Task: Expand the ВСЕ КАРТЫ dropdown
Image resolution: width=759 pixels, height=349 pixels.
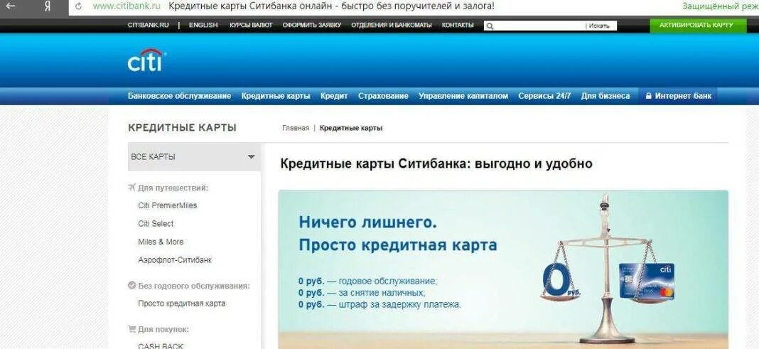Action: 194,157
